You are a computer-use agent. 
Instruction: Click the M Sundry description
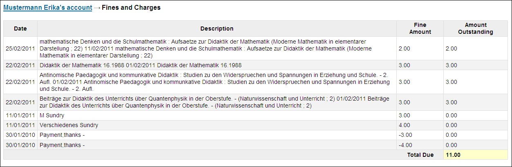pyautogui.click(x=52, y=116)
